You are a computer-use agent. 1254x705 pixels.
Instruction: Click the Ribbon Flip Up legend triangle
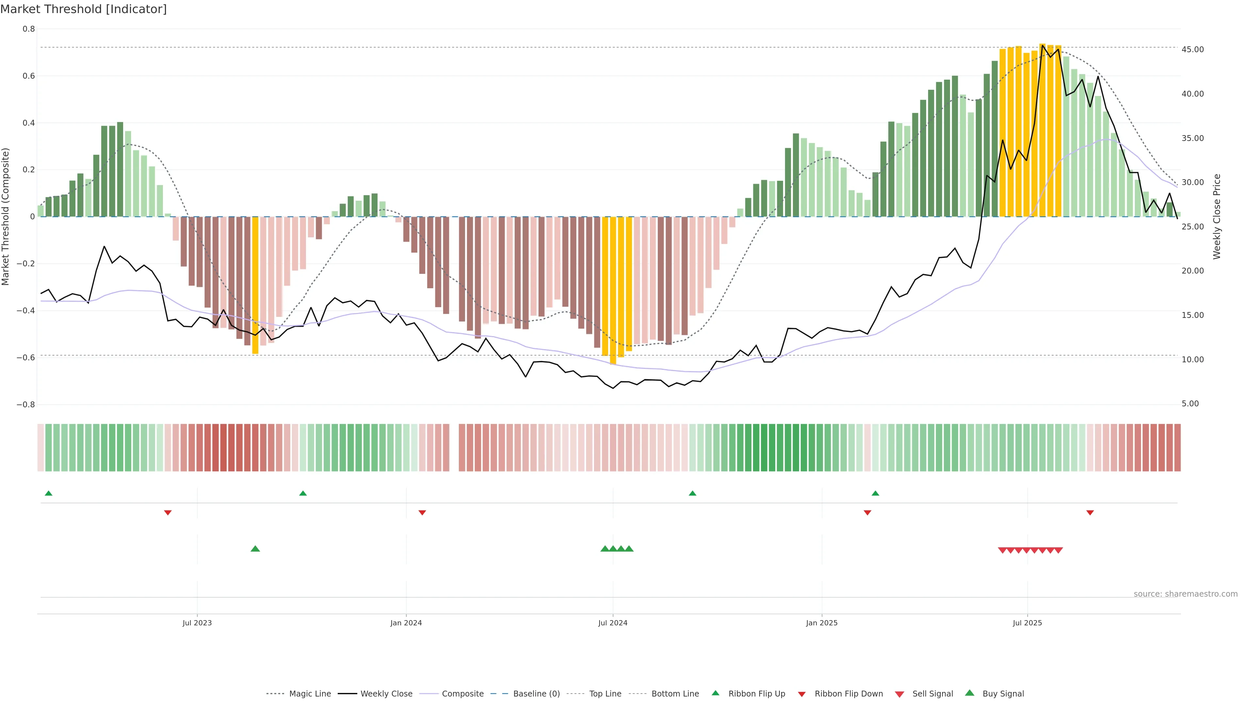click(715, 693)
